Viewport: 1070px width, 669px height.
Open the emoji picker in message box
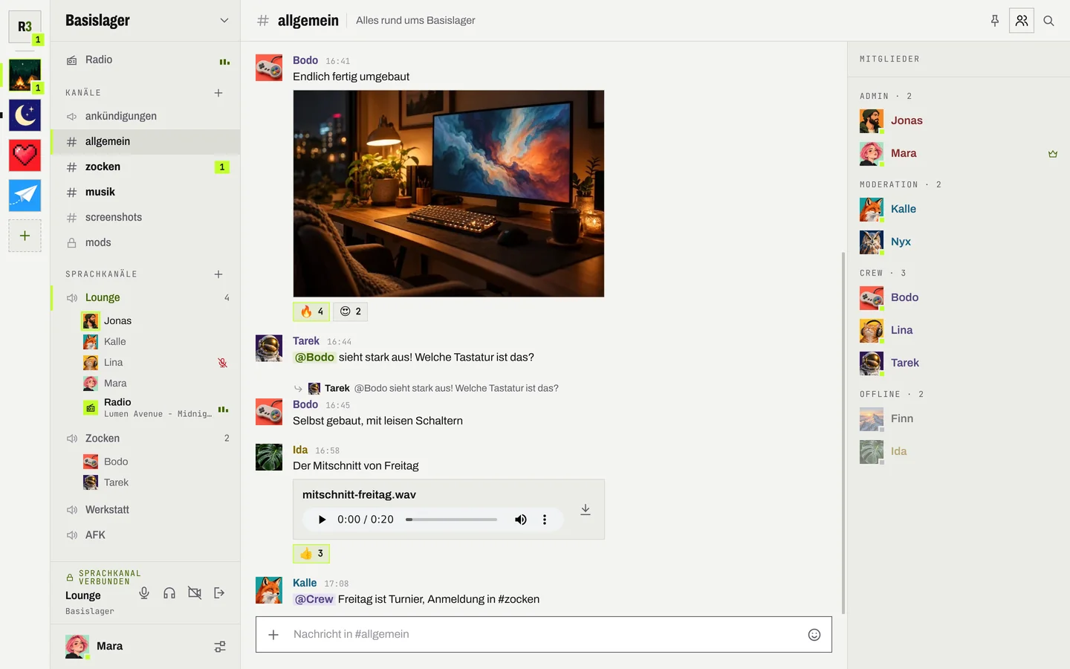tap(814, 635)
